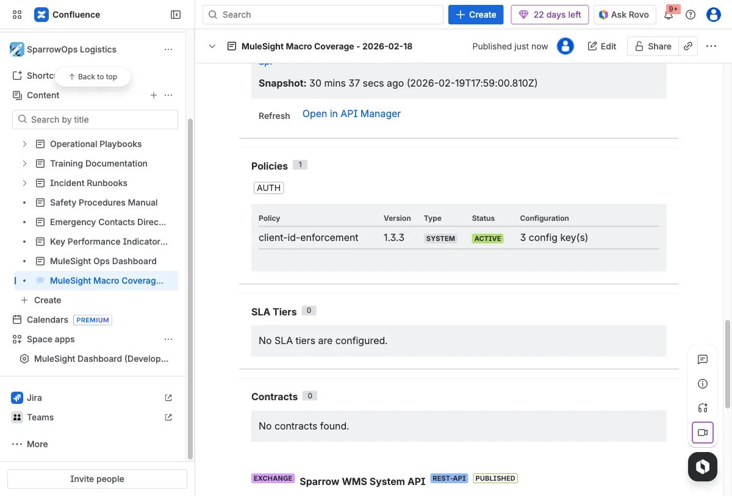The height and width of the screenshot is (496, 732).
Task: Open the app switcher grid icon
Action: pos(17,15)
